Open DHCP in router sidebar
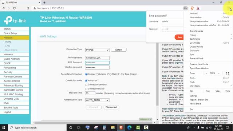Image resolution: width=233 pixels, height=131 pixels. (x=15, y=63)
